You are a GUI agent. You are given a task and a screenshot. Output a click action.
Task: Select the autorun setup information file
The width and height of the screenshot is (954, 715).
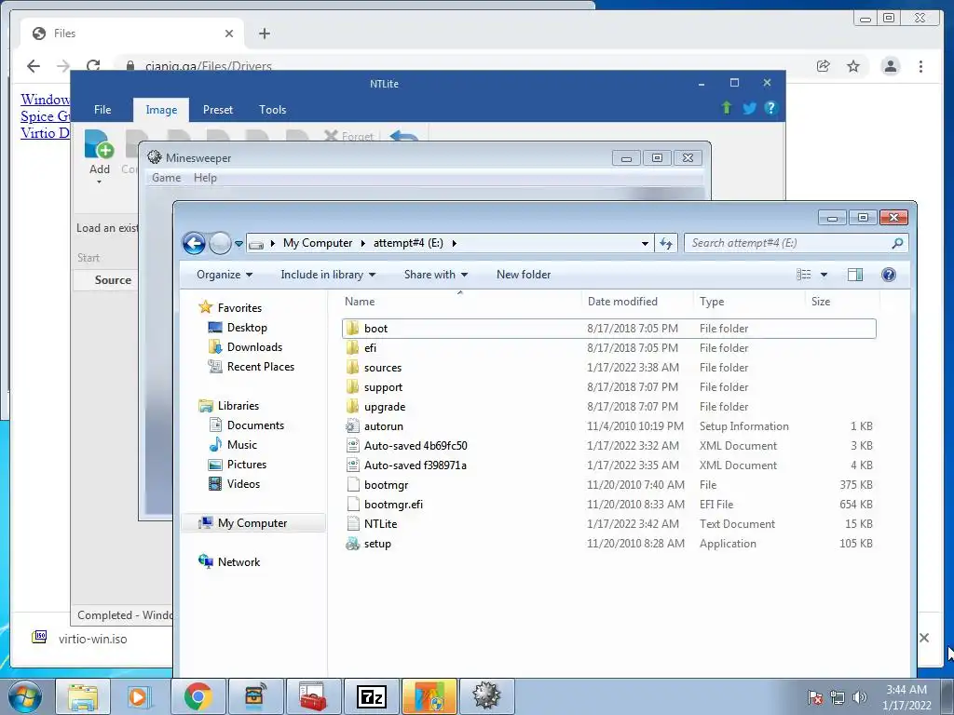pyautogui.click(x=608, y=426)
